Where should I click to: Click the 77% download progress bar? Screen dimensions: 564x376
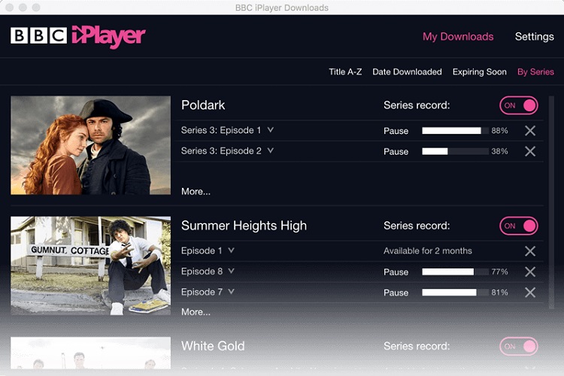456,271
